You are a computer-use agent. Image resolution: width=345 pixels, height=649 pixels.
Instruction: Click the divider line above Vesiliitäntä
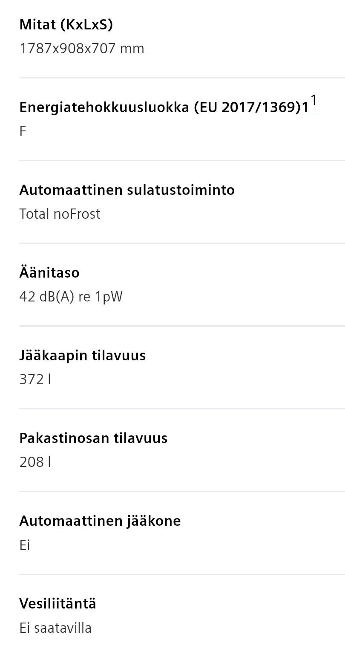coord(182,574)
